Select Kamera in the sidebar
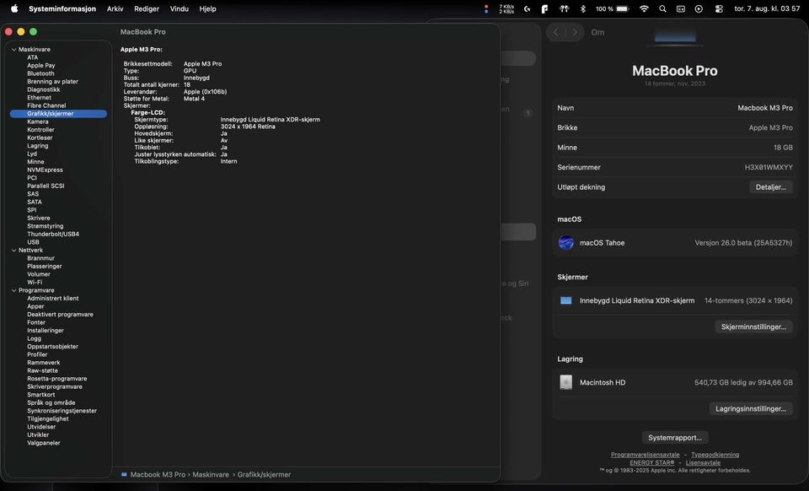809x491 pixels. (x=38, y=121)
